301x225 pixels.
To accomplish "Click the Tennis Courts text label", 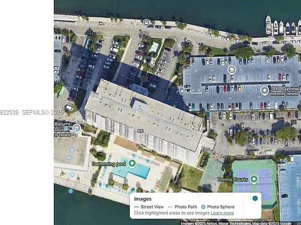I will (x=233, y=180).
